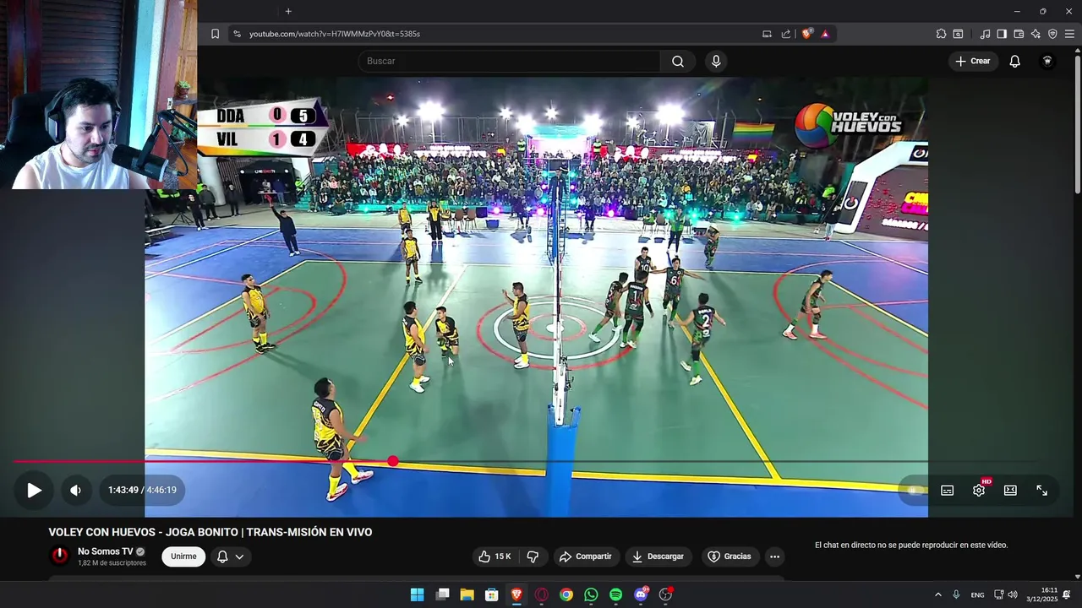Mute the video with the speaker button

(75, 490)
